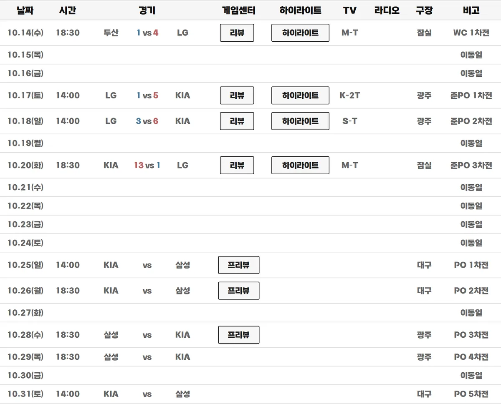Screen dimensions: 501x404
Task: Watch 하이라이트 for 10.20 KIA vs LG
Action: coord(300,166)
